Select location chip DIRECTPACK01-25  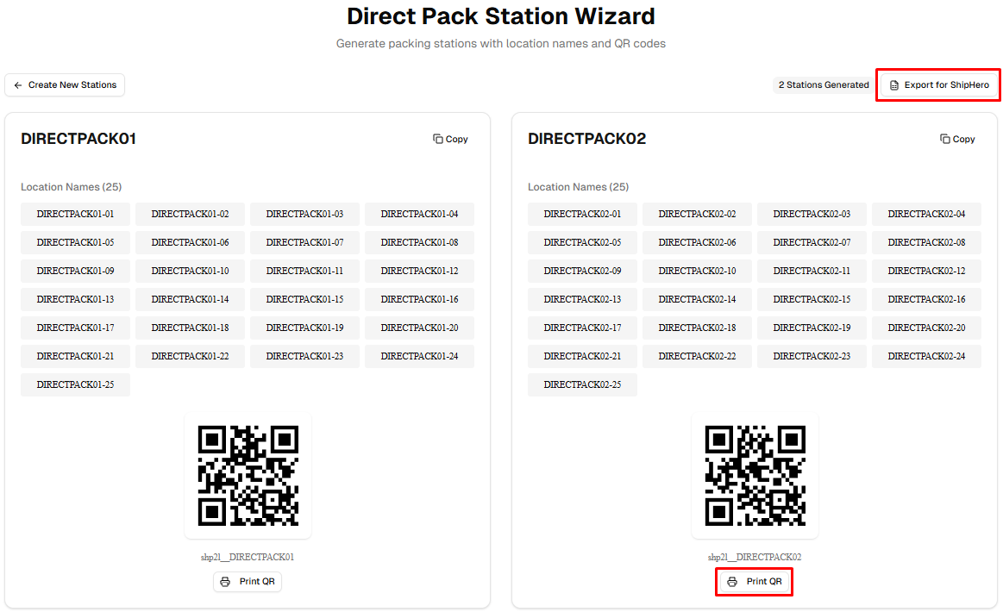[75, 384]
